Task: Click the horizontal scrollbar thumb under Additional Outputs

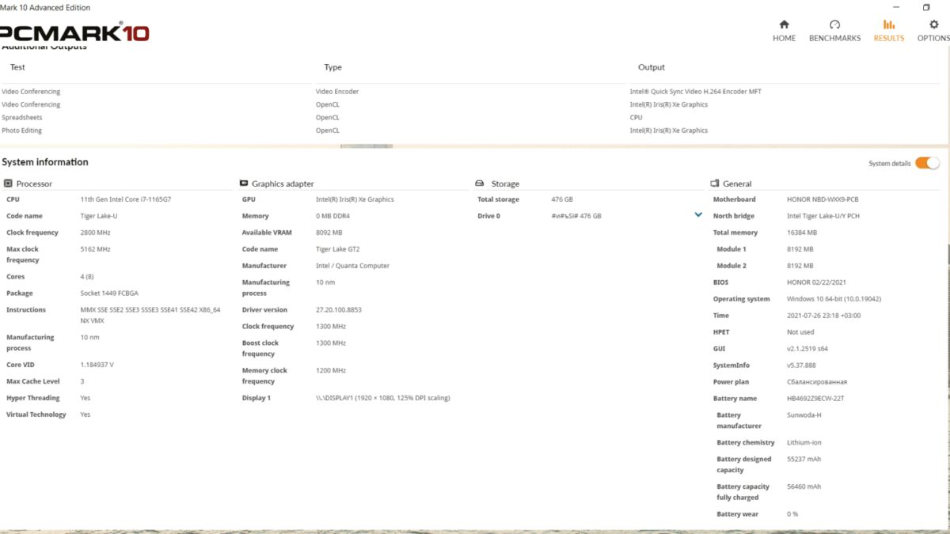Action: tap(367, 146)
